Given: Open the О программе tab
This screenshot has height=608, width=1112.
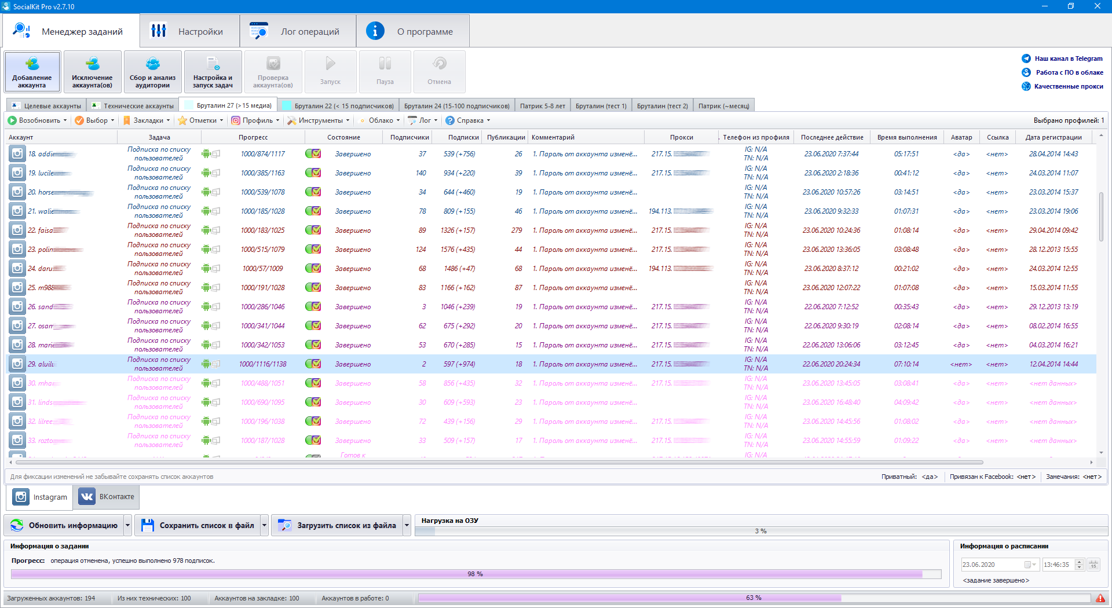Looking at the screenshot, I should 413,31.
